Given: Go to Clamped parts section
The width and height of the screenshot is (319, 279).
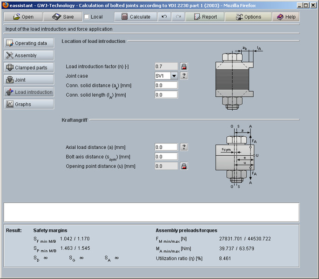Looking at the screenshot, I should tap(29, 67).
